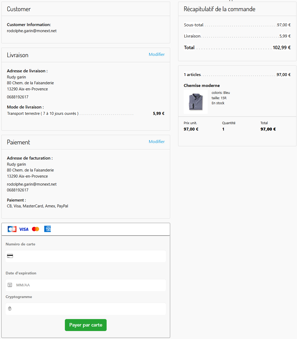
Task: Click the Chemise moderne product title
Action: coord(202,85)
